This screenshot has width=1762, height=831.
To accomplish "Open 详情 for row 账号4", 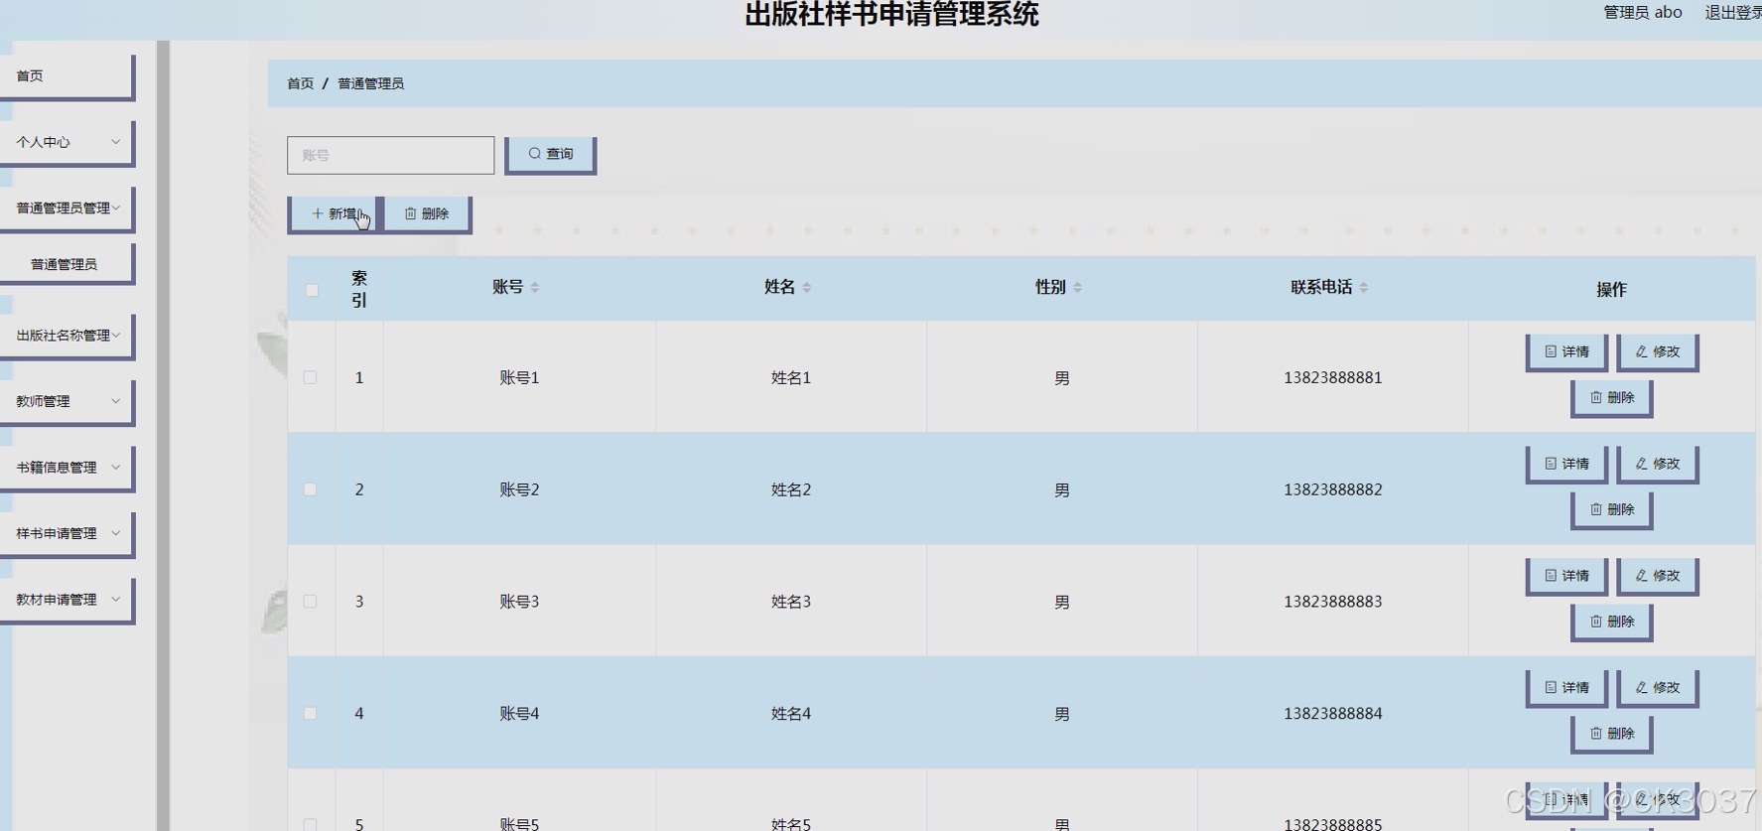I will 1566,688.
